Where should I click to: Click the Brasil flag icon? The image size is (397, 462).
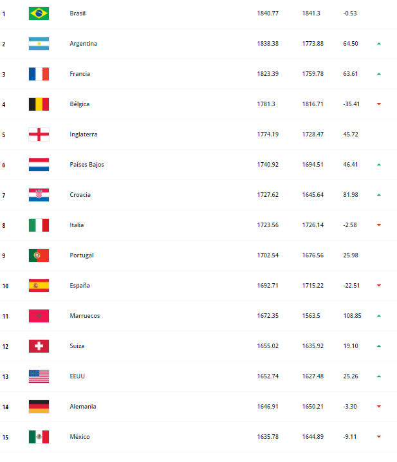click(x=39, y=14)
